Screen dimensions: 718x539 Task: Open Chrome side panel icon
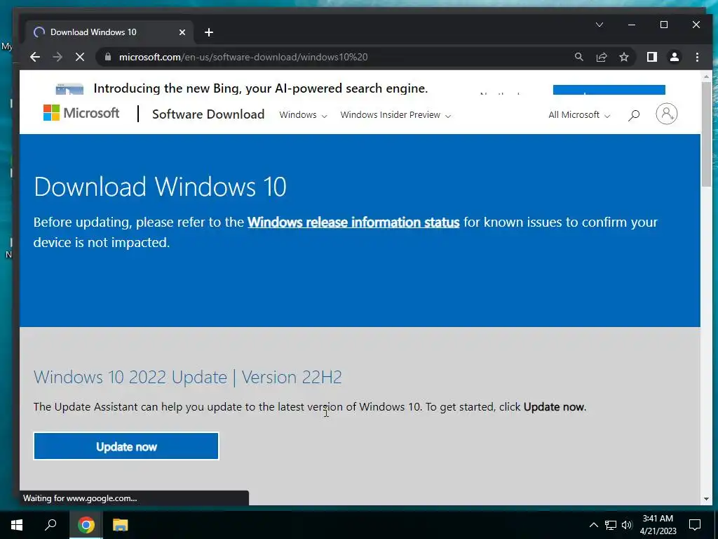651,57
